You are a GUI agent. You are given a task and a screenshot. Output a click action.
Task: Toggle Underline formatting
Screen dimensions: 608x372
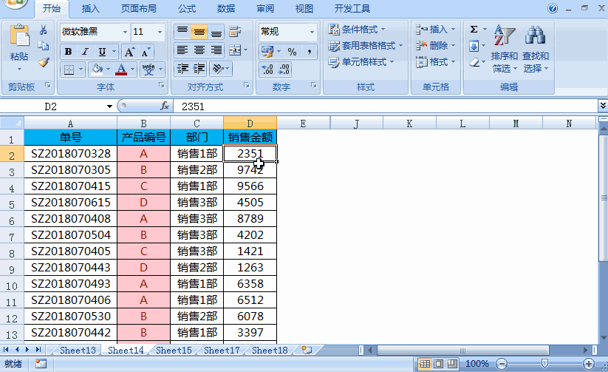point(102,52)
